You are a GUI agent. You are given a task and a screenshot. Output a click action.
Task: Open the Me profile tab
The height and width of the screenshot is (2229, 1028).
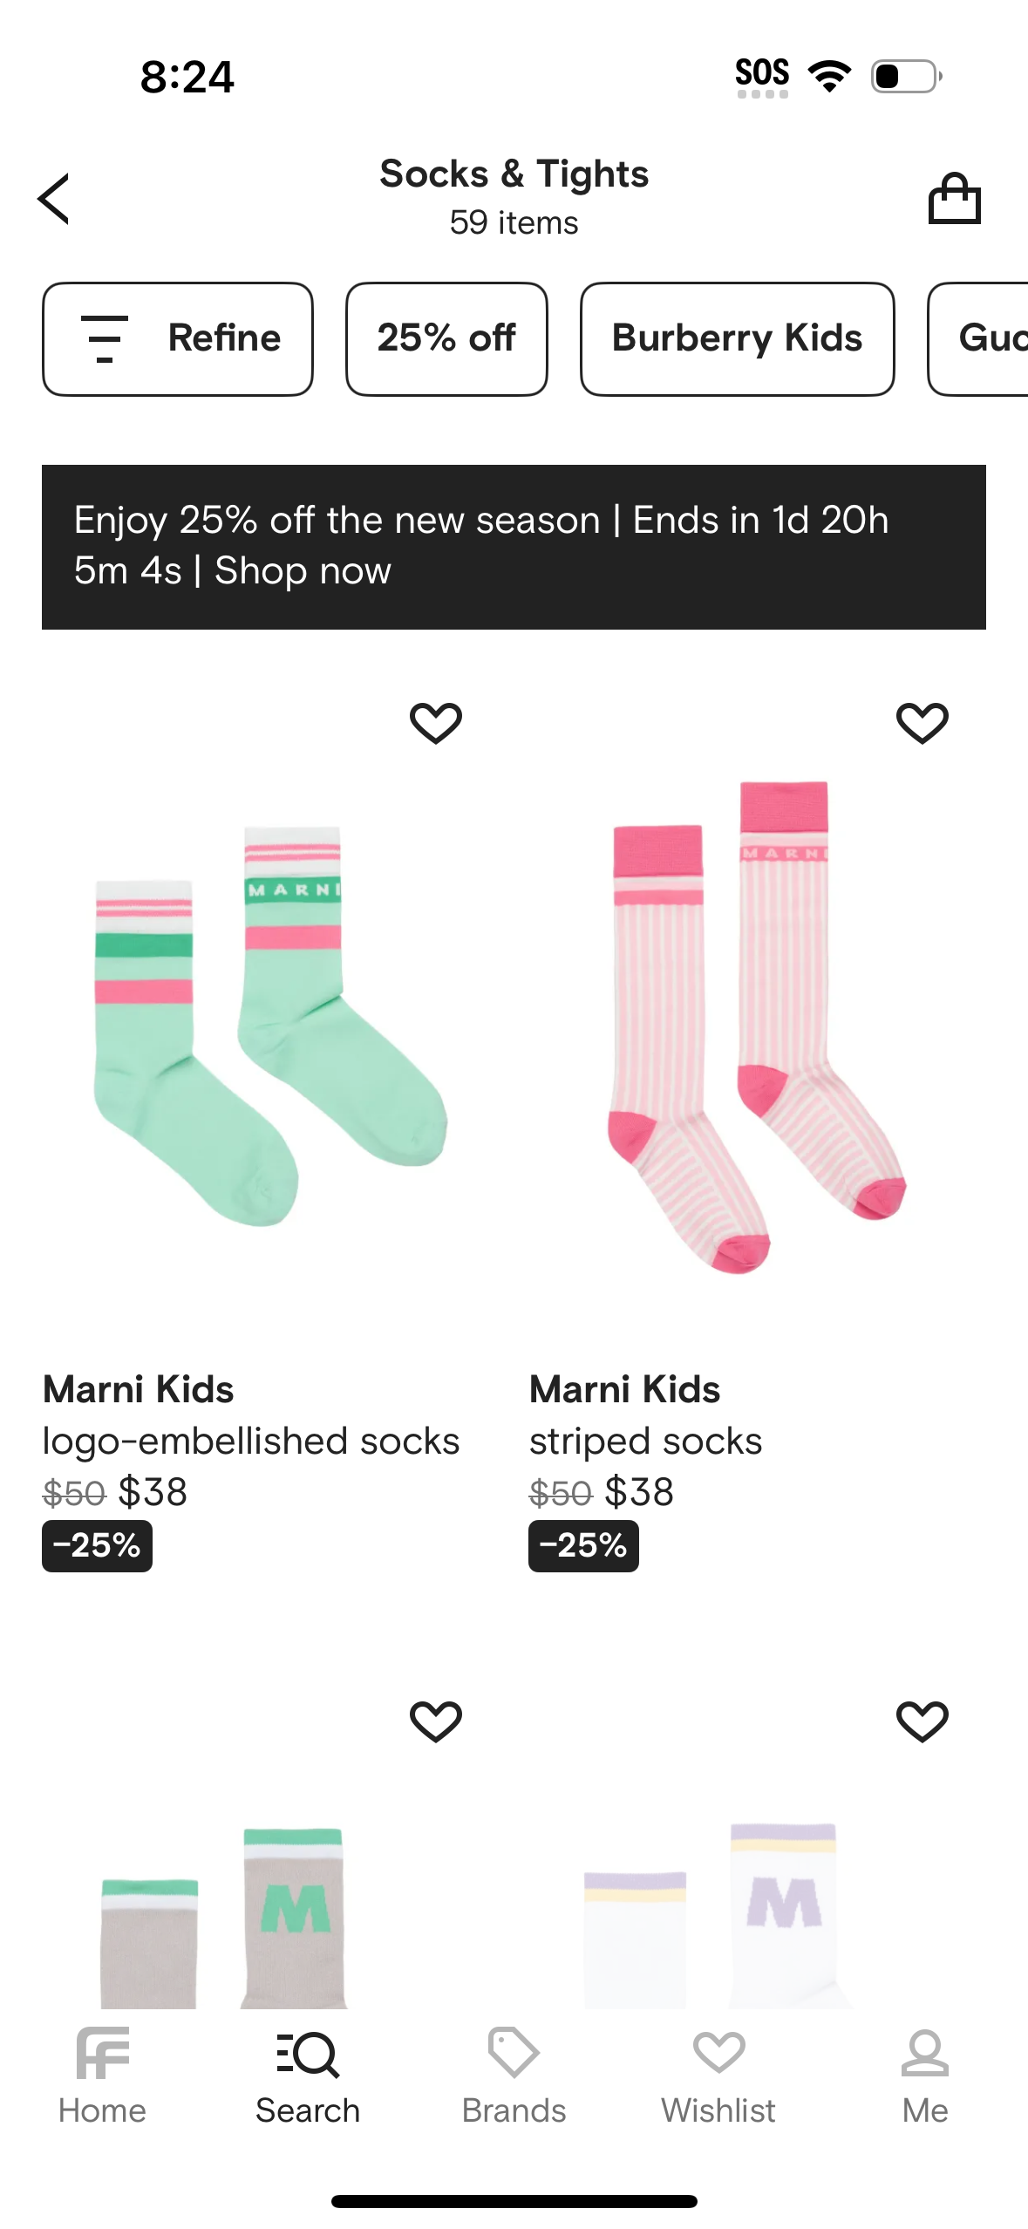924,2077
